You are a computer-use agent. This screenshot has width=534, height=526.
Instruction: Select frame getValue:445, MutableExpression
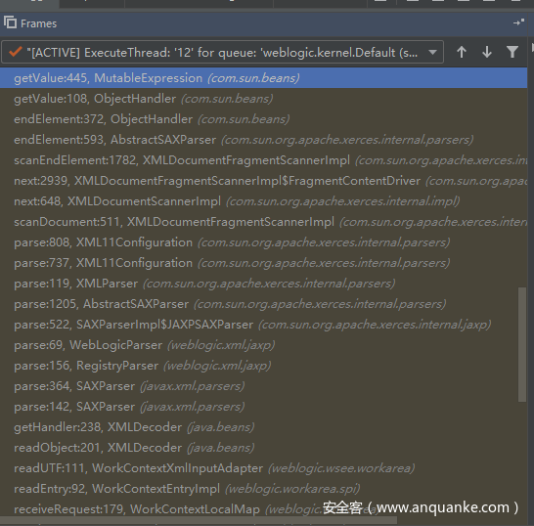coord(264,78)
